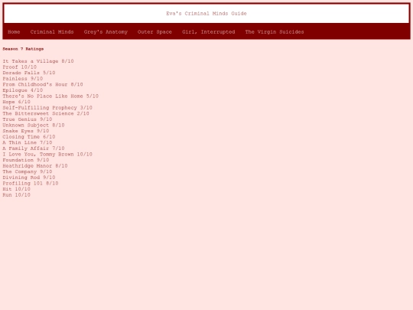413x310 pixels.
Task: Select Outer Space in the navigation bar
Action: point(154,32)
